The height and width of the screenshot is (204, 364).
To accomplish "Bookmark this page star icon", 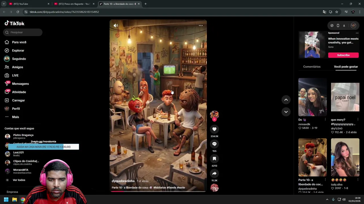I will (337, 12).
